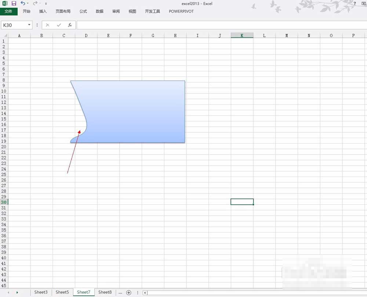Viewport: 367px width, 297px height.
Task: Click the Cancel X icon in formula bar
Action: pos(48,25)
